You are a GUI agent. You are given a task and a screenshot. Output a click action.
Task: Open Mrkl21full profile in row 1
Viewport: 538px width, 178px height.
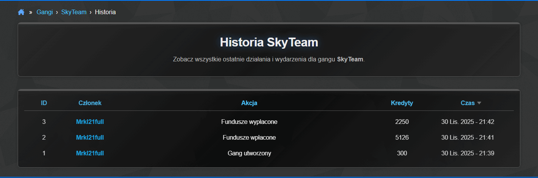pos(90,153)
